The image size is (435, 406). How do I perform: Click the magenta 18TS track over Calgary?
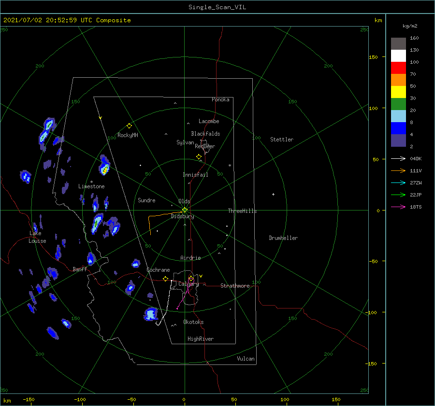point(185,293)
